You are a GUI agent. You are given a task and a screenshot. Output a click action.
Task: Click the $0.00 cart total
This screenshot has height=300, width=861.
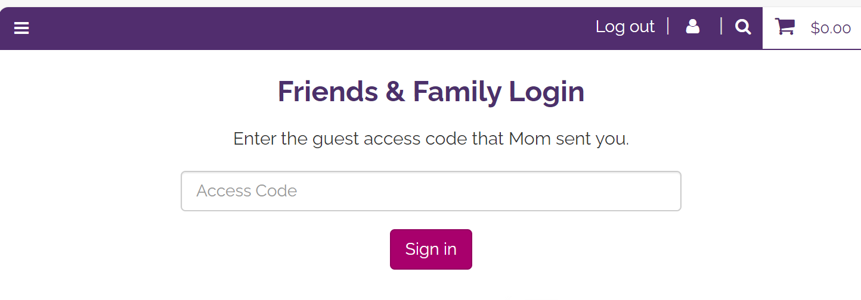pyautogui.click(x=831, y=28)
